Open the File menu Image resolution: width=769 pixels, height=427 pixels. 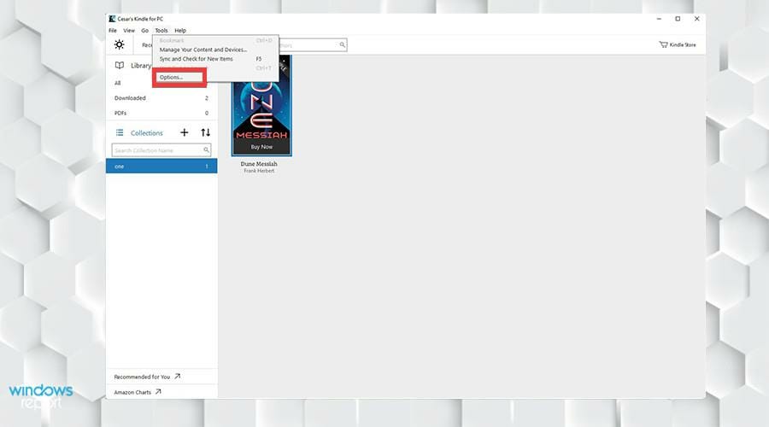[113, 31]
